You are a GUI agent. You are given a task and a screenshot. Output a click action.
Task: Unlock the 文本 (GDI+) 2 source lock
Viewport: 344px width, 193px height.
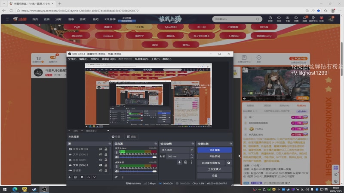tap(106, 165)
